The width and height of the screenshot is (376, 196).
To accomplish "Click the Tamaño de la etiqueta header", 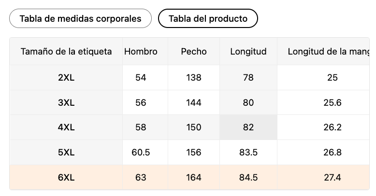I will click(66, 51).
